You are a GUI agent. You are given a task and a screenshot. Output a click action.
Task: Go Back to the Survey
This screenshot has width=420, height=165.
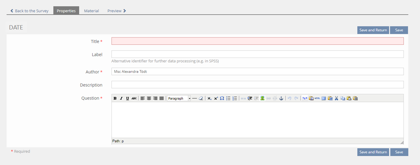tap(29, 11)
